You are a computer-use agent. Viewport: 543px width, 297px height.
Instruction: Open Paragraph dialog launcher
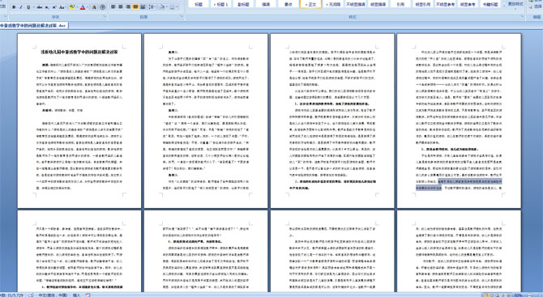[x=182, y=17]
